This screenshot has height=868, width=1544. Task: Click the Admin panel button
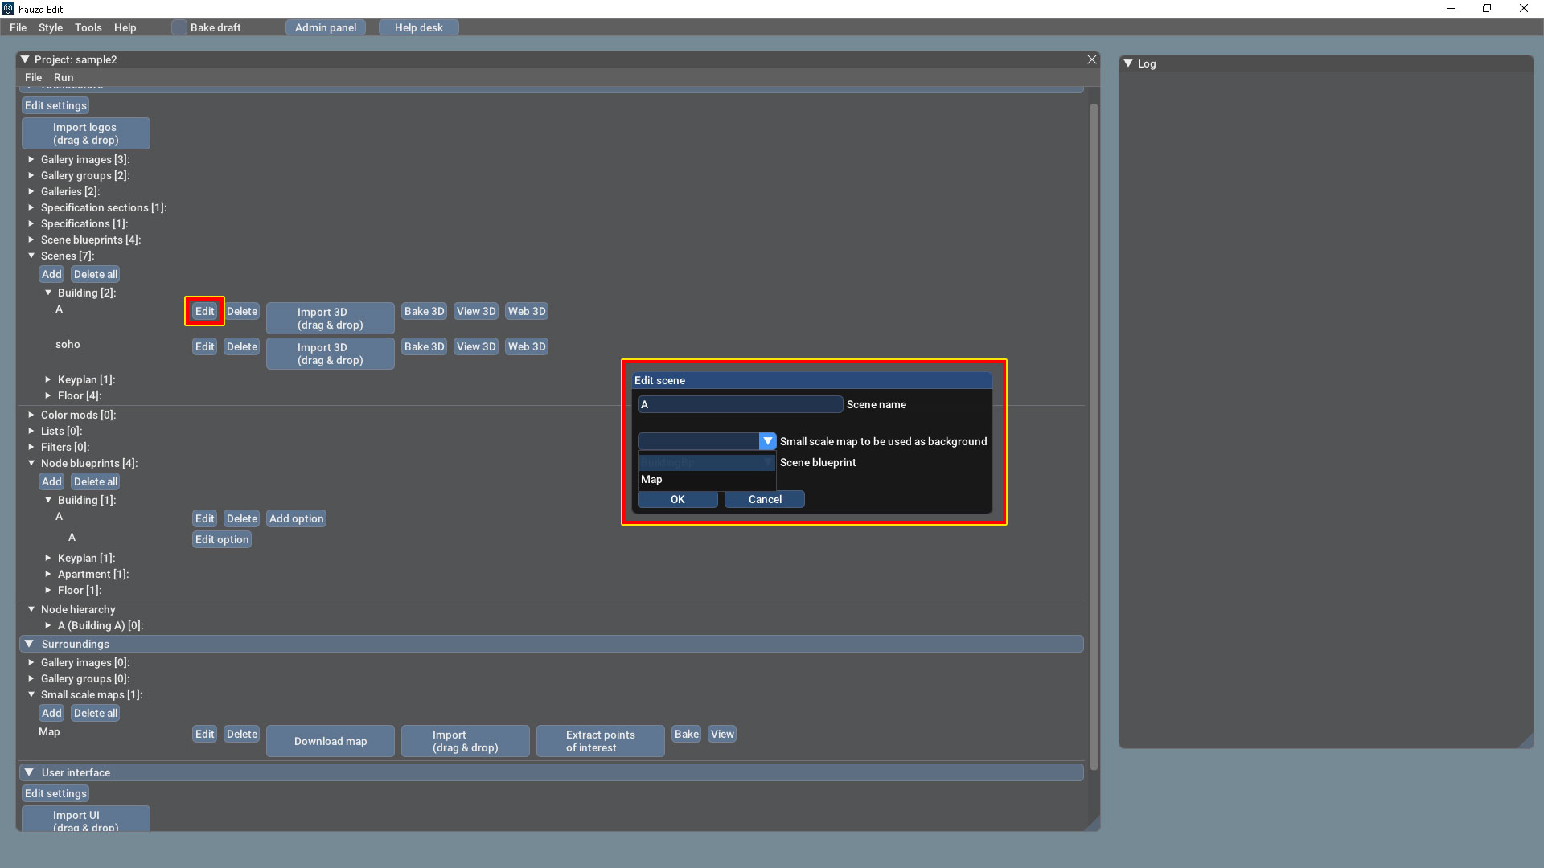click(x=325, y=27)
